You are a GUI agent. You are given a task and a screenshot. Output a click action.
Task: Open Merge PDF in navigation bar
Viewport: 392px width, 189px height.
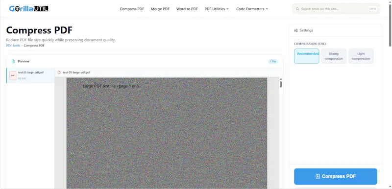click(x=160, y=9)
